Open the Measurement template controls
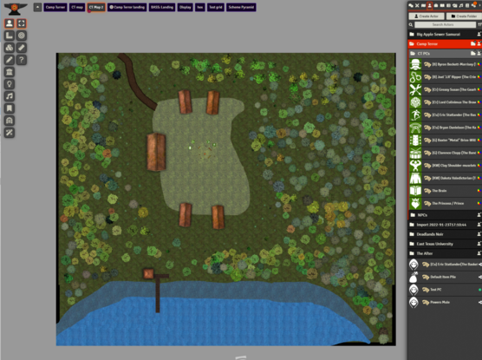 [10, 36]
